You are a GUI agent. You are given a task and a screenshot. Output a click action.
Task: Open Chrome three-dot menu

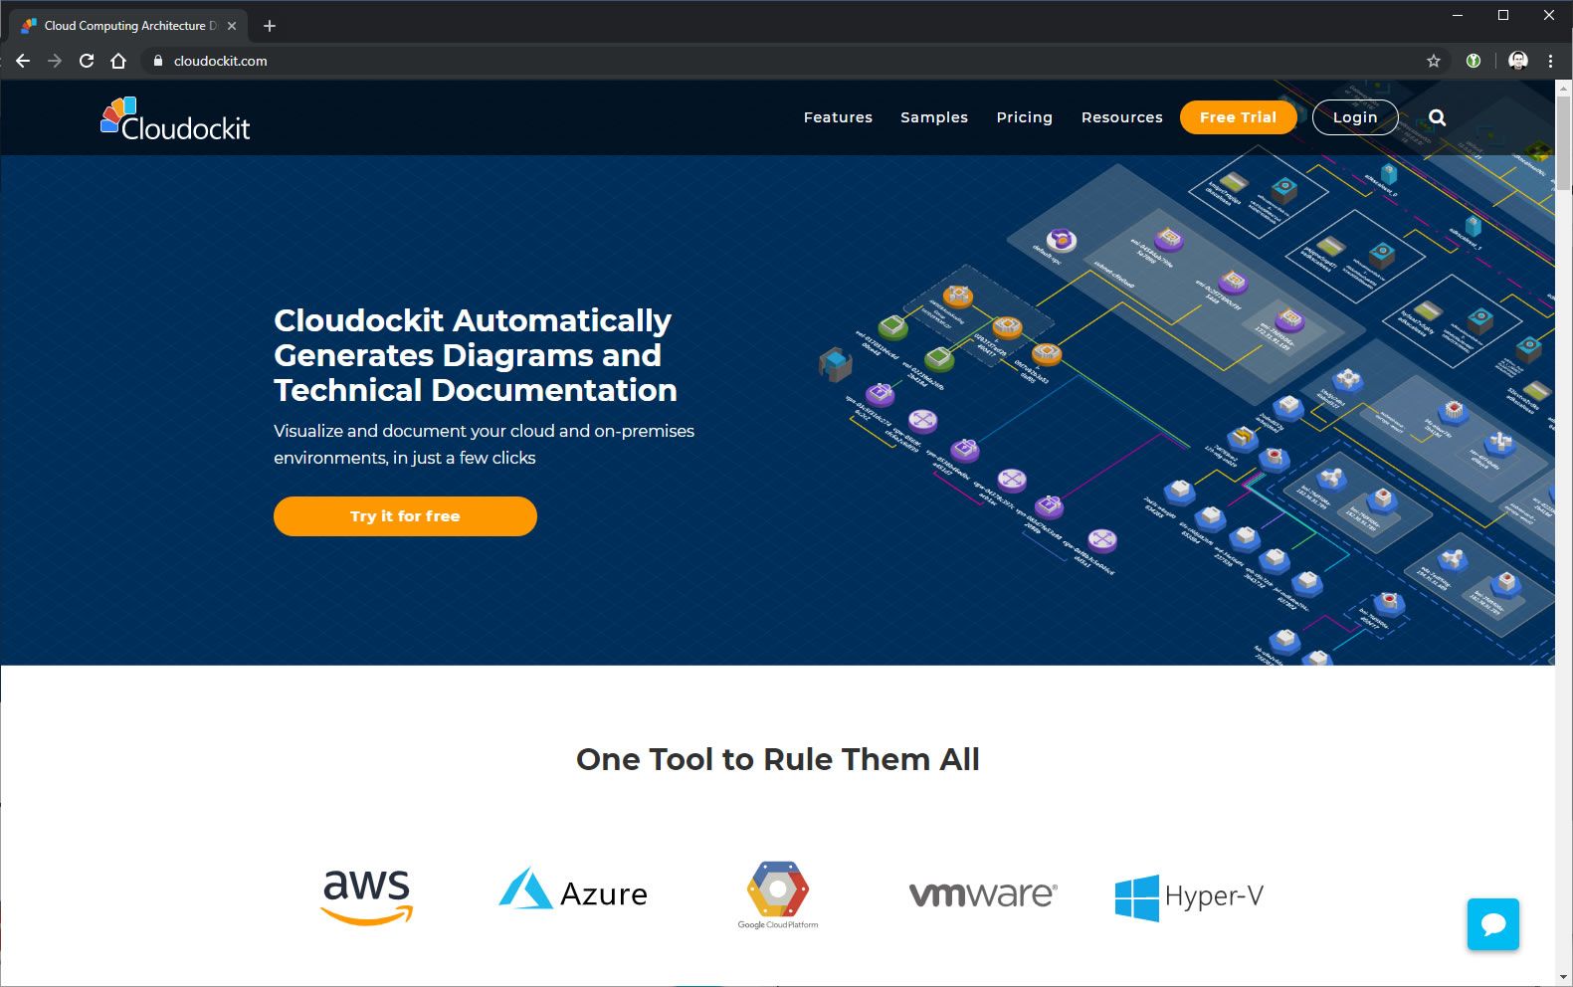pyautogui.click(x=1550, y=61)
